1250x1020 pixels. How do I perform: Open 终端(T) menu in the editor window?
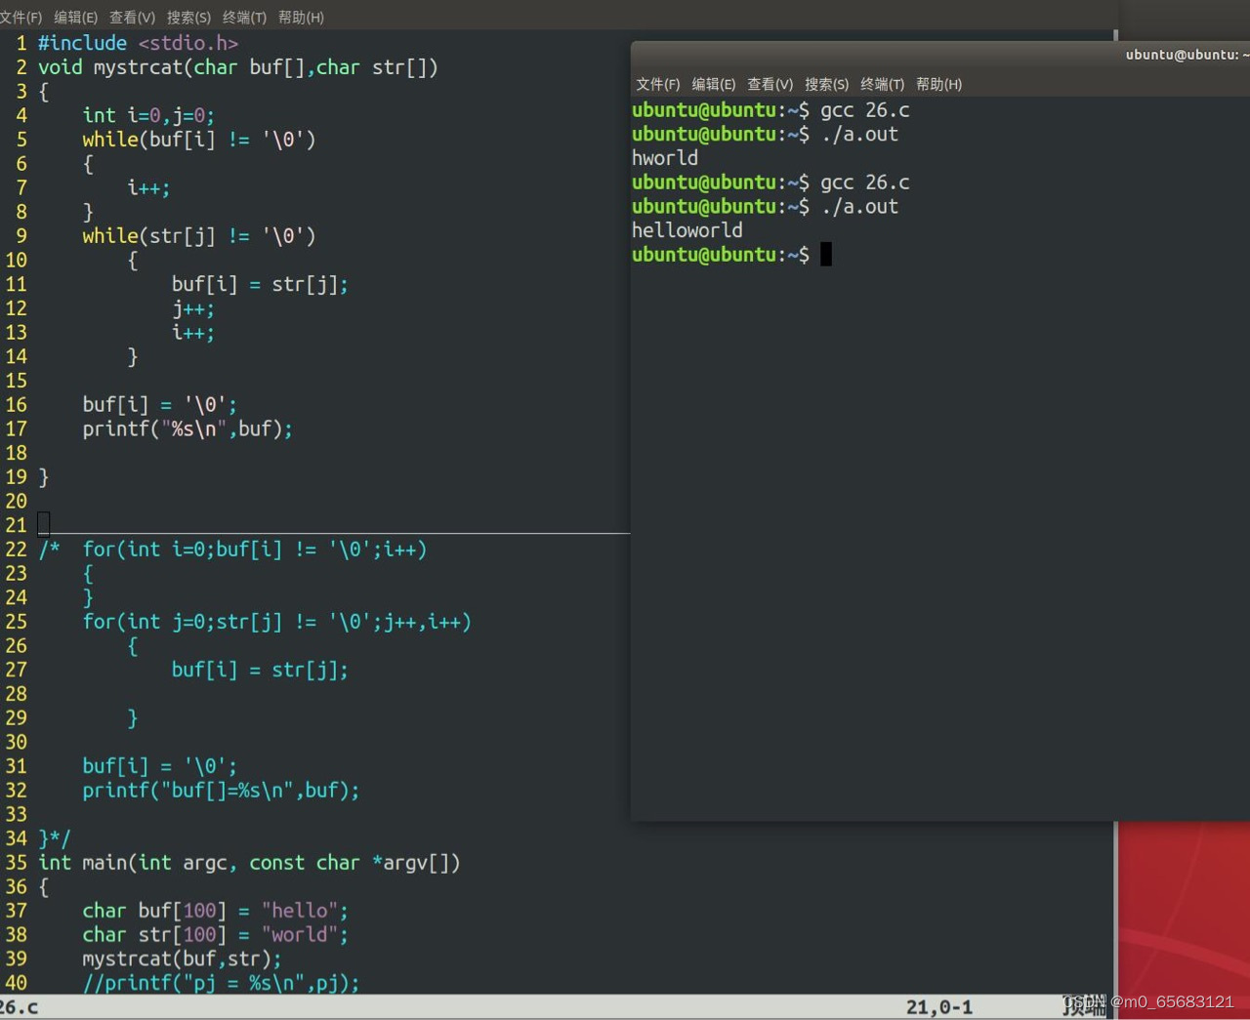coord(244,18)
